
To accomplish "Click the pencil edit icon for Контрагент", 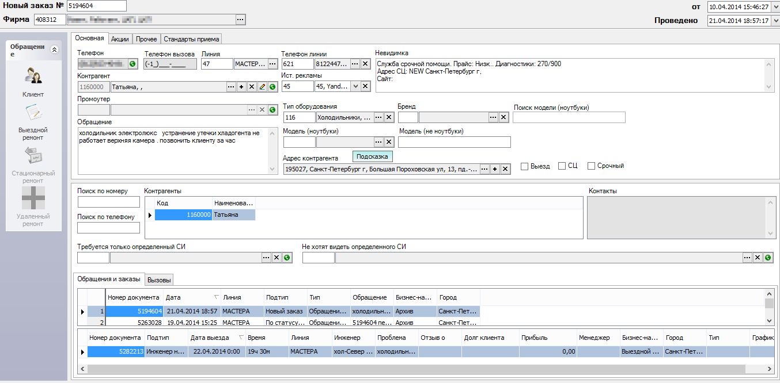I will click(262, 87).
